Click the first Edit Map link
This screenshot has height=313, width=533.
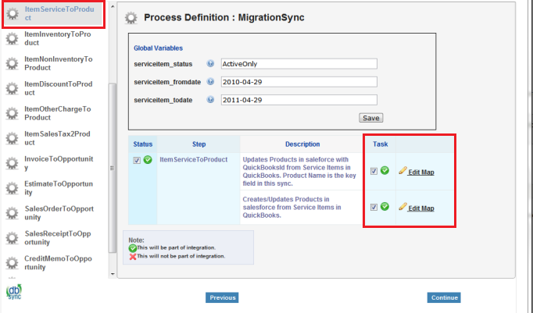click(x=420, y=172)
